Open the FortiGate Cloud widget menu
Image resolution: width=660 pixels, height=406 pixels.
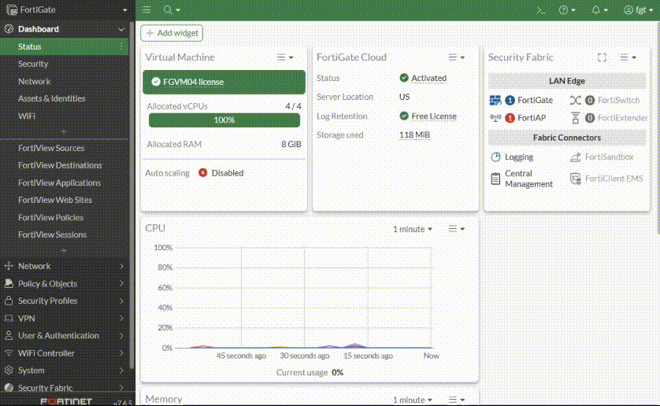tap(456, 57)
